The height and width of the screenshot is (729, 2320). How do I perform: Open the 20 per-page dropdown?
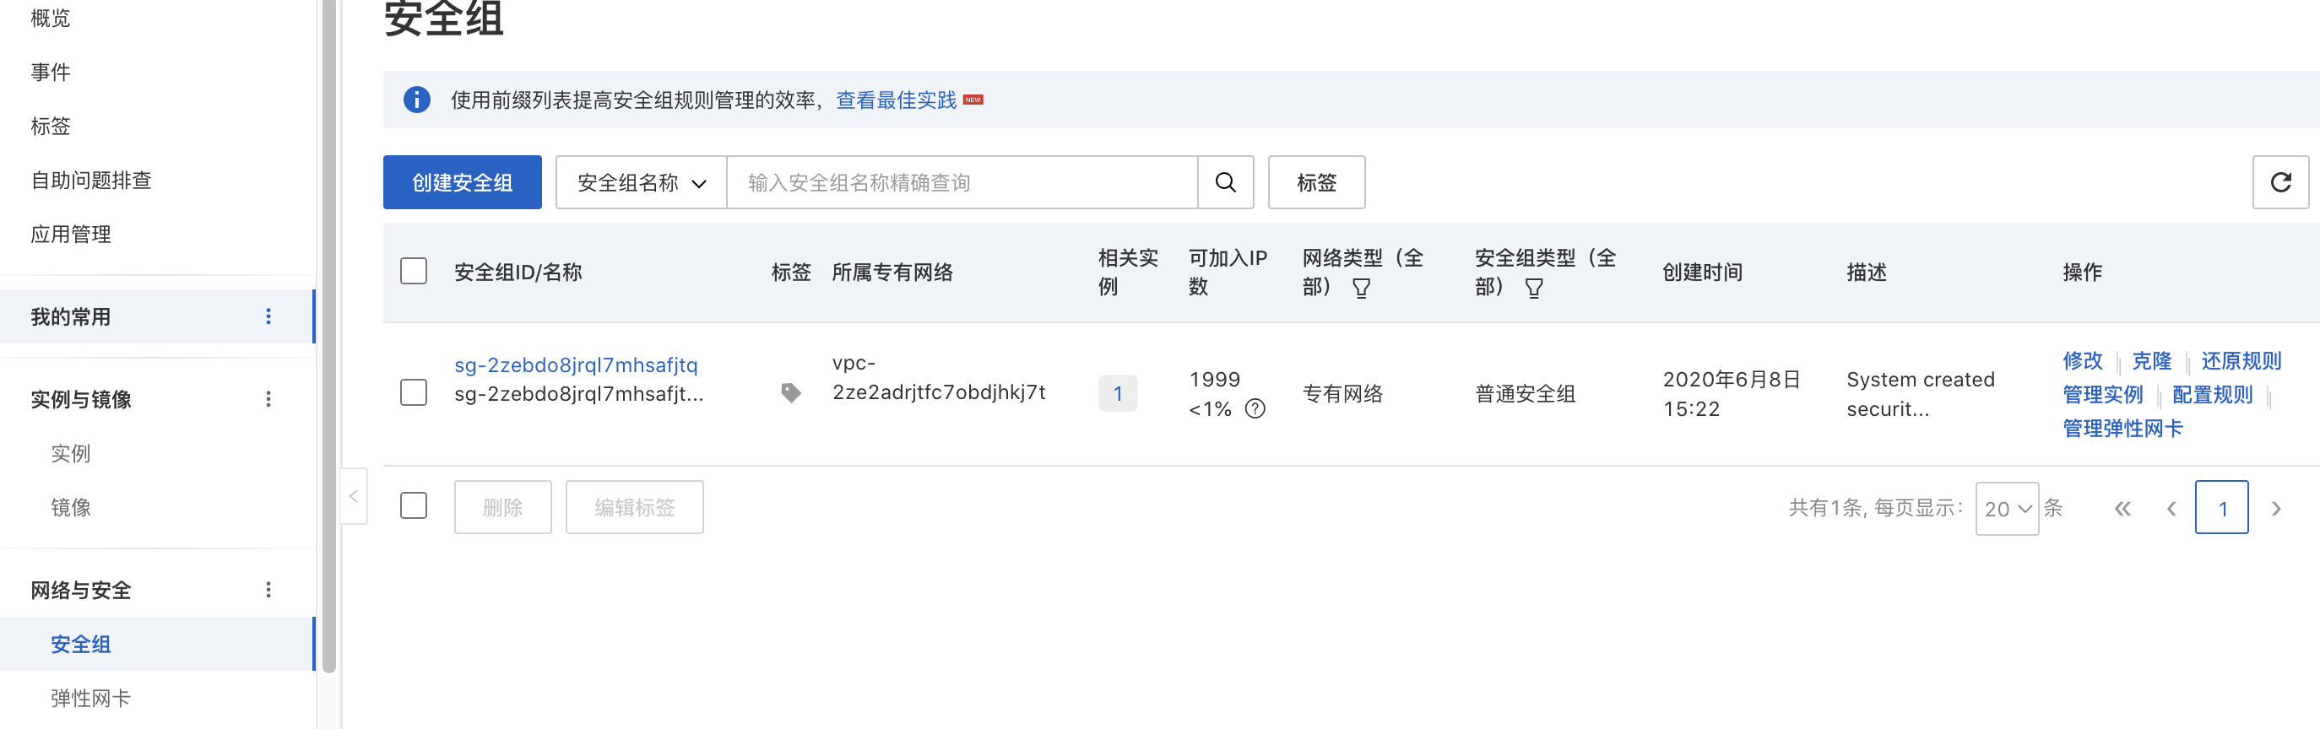[x=2006, y=509]
